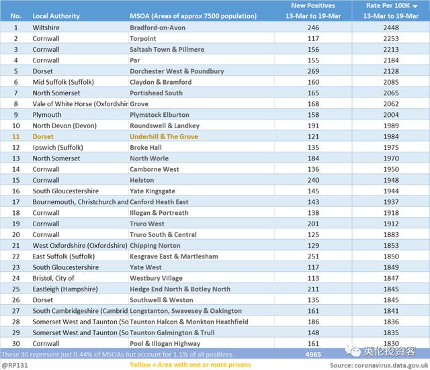The height and width of the screenshot is (370, 430).
Task: Select the 'Local Authority' column header
Action: 56,16
